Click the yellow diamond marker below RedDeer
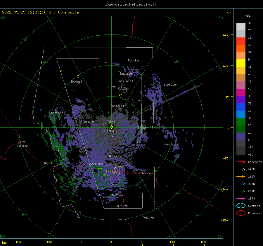The height and width of the screenshot is (246, 263). click(x=120, y=95)
